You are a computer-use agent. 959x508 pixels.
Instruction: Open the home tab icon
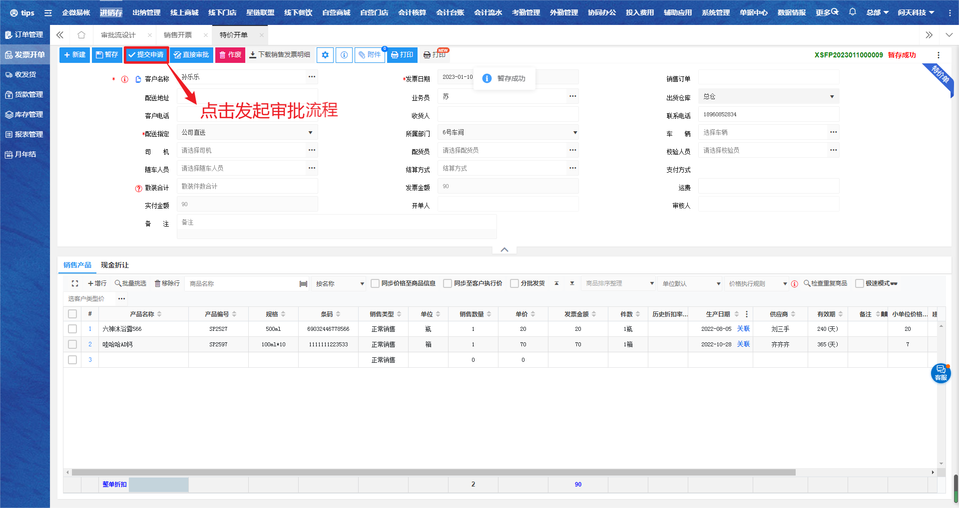[x=81, y=35]
